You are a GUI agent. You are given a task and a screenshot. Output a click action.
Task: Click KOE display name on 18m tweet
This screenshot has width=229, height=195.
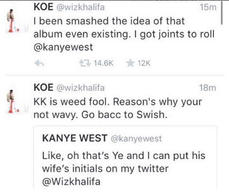point(44,88)
